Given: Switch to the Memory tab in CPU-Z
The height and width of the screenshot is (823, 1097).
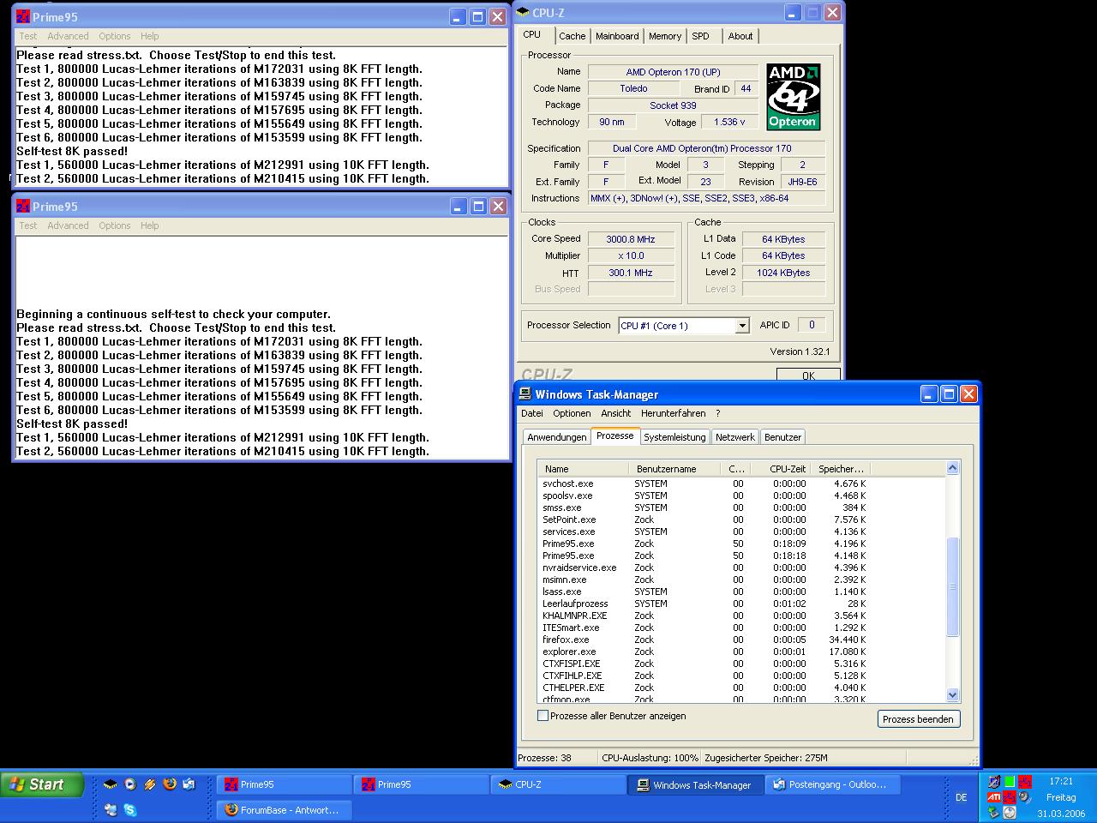Looking at the screenshot, I should (x=665, y=36).
